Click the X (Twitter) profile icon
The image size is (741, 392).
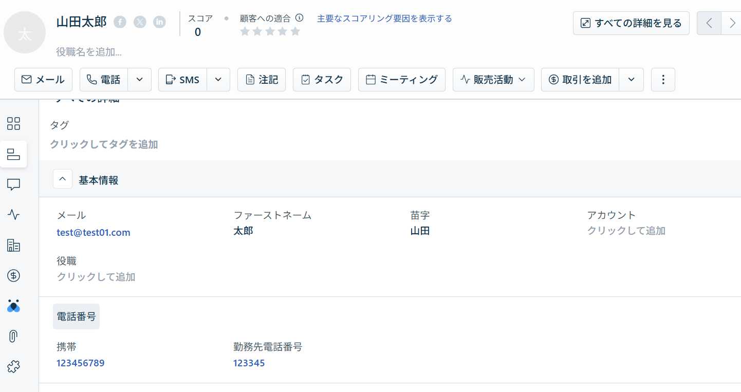pyautogui.click(x=140, y=22)
